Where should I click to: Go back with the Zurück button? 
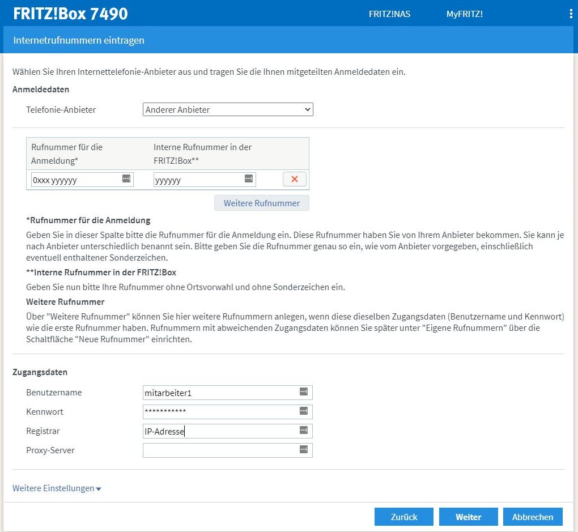403,517
